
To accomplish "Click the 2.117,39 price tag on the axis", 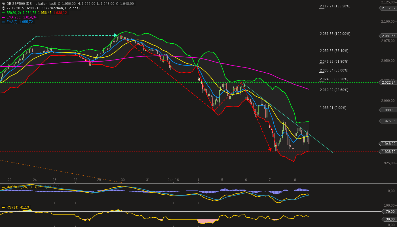I will (x=388, y=8).
